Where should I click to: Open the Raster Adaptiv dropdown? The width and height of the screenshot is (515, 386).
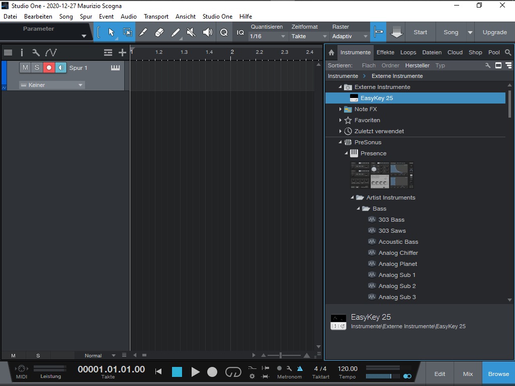tap(350, 36)
